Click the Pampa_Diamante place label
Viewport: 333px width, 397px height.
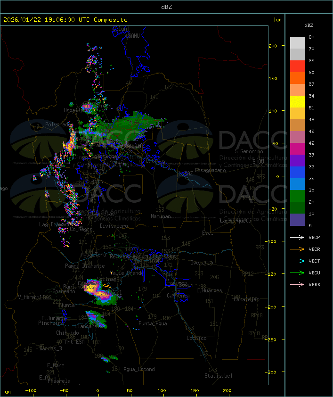coord(85,266)
